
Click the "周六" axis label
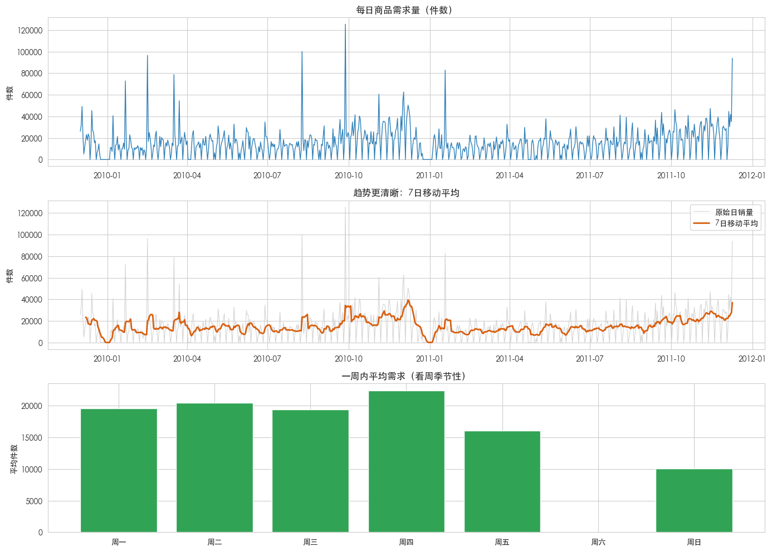coord(598,542)
